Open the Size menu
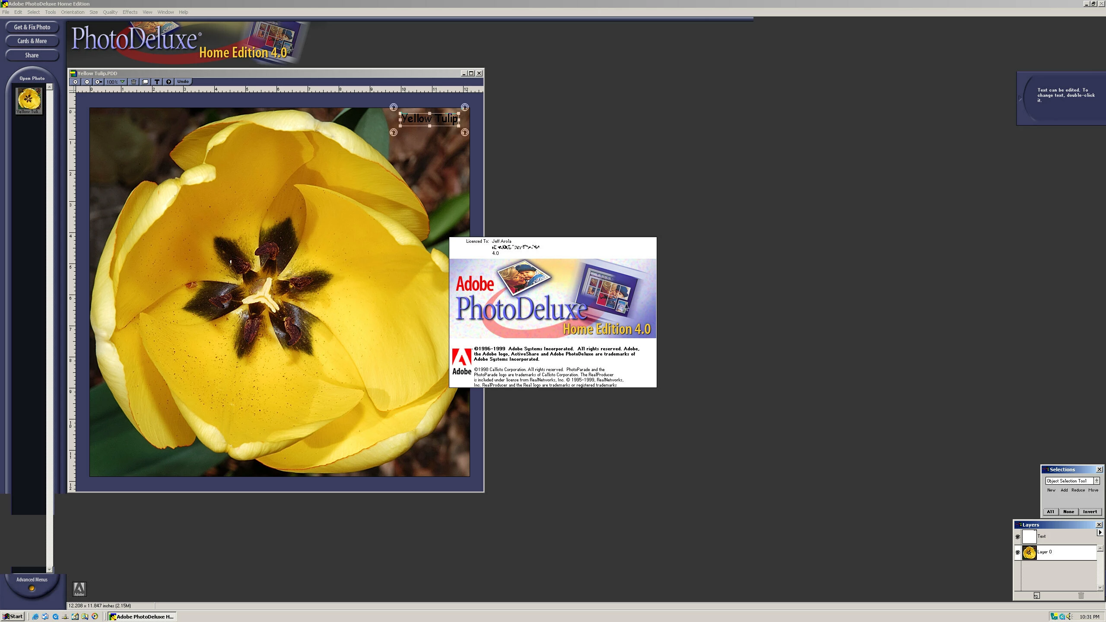 tap(93, 12)
